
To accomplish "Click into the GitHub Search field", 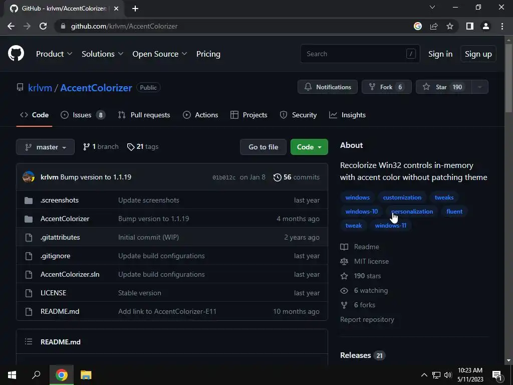I will point(360,54).
